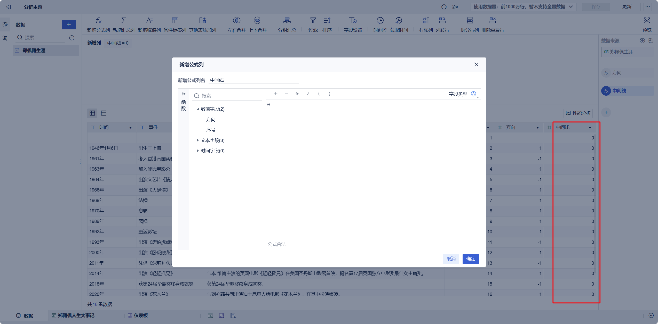
Task: Click the 新增赋值列 icon
Action: 149,20
